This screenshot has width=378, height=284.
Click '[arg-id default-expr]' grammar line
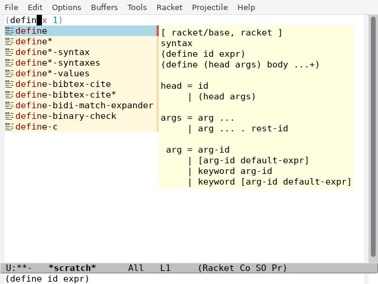pyautogui.click(x=253, y=160)
